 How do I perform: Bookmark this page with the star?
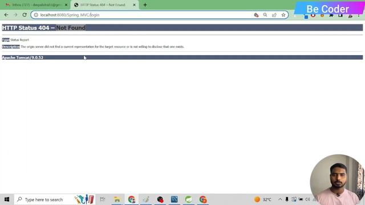(x=283, y=15)
